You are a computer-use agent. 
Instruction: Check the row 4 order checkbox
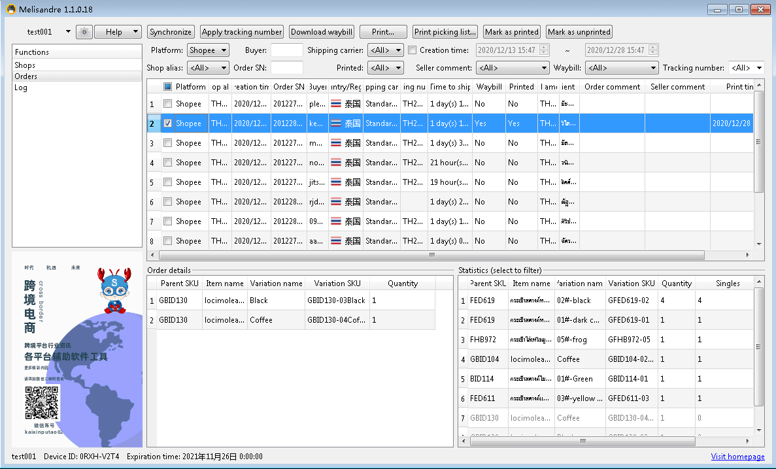[x=168, y=162]
